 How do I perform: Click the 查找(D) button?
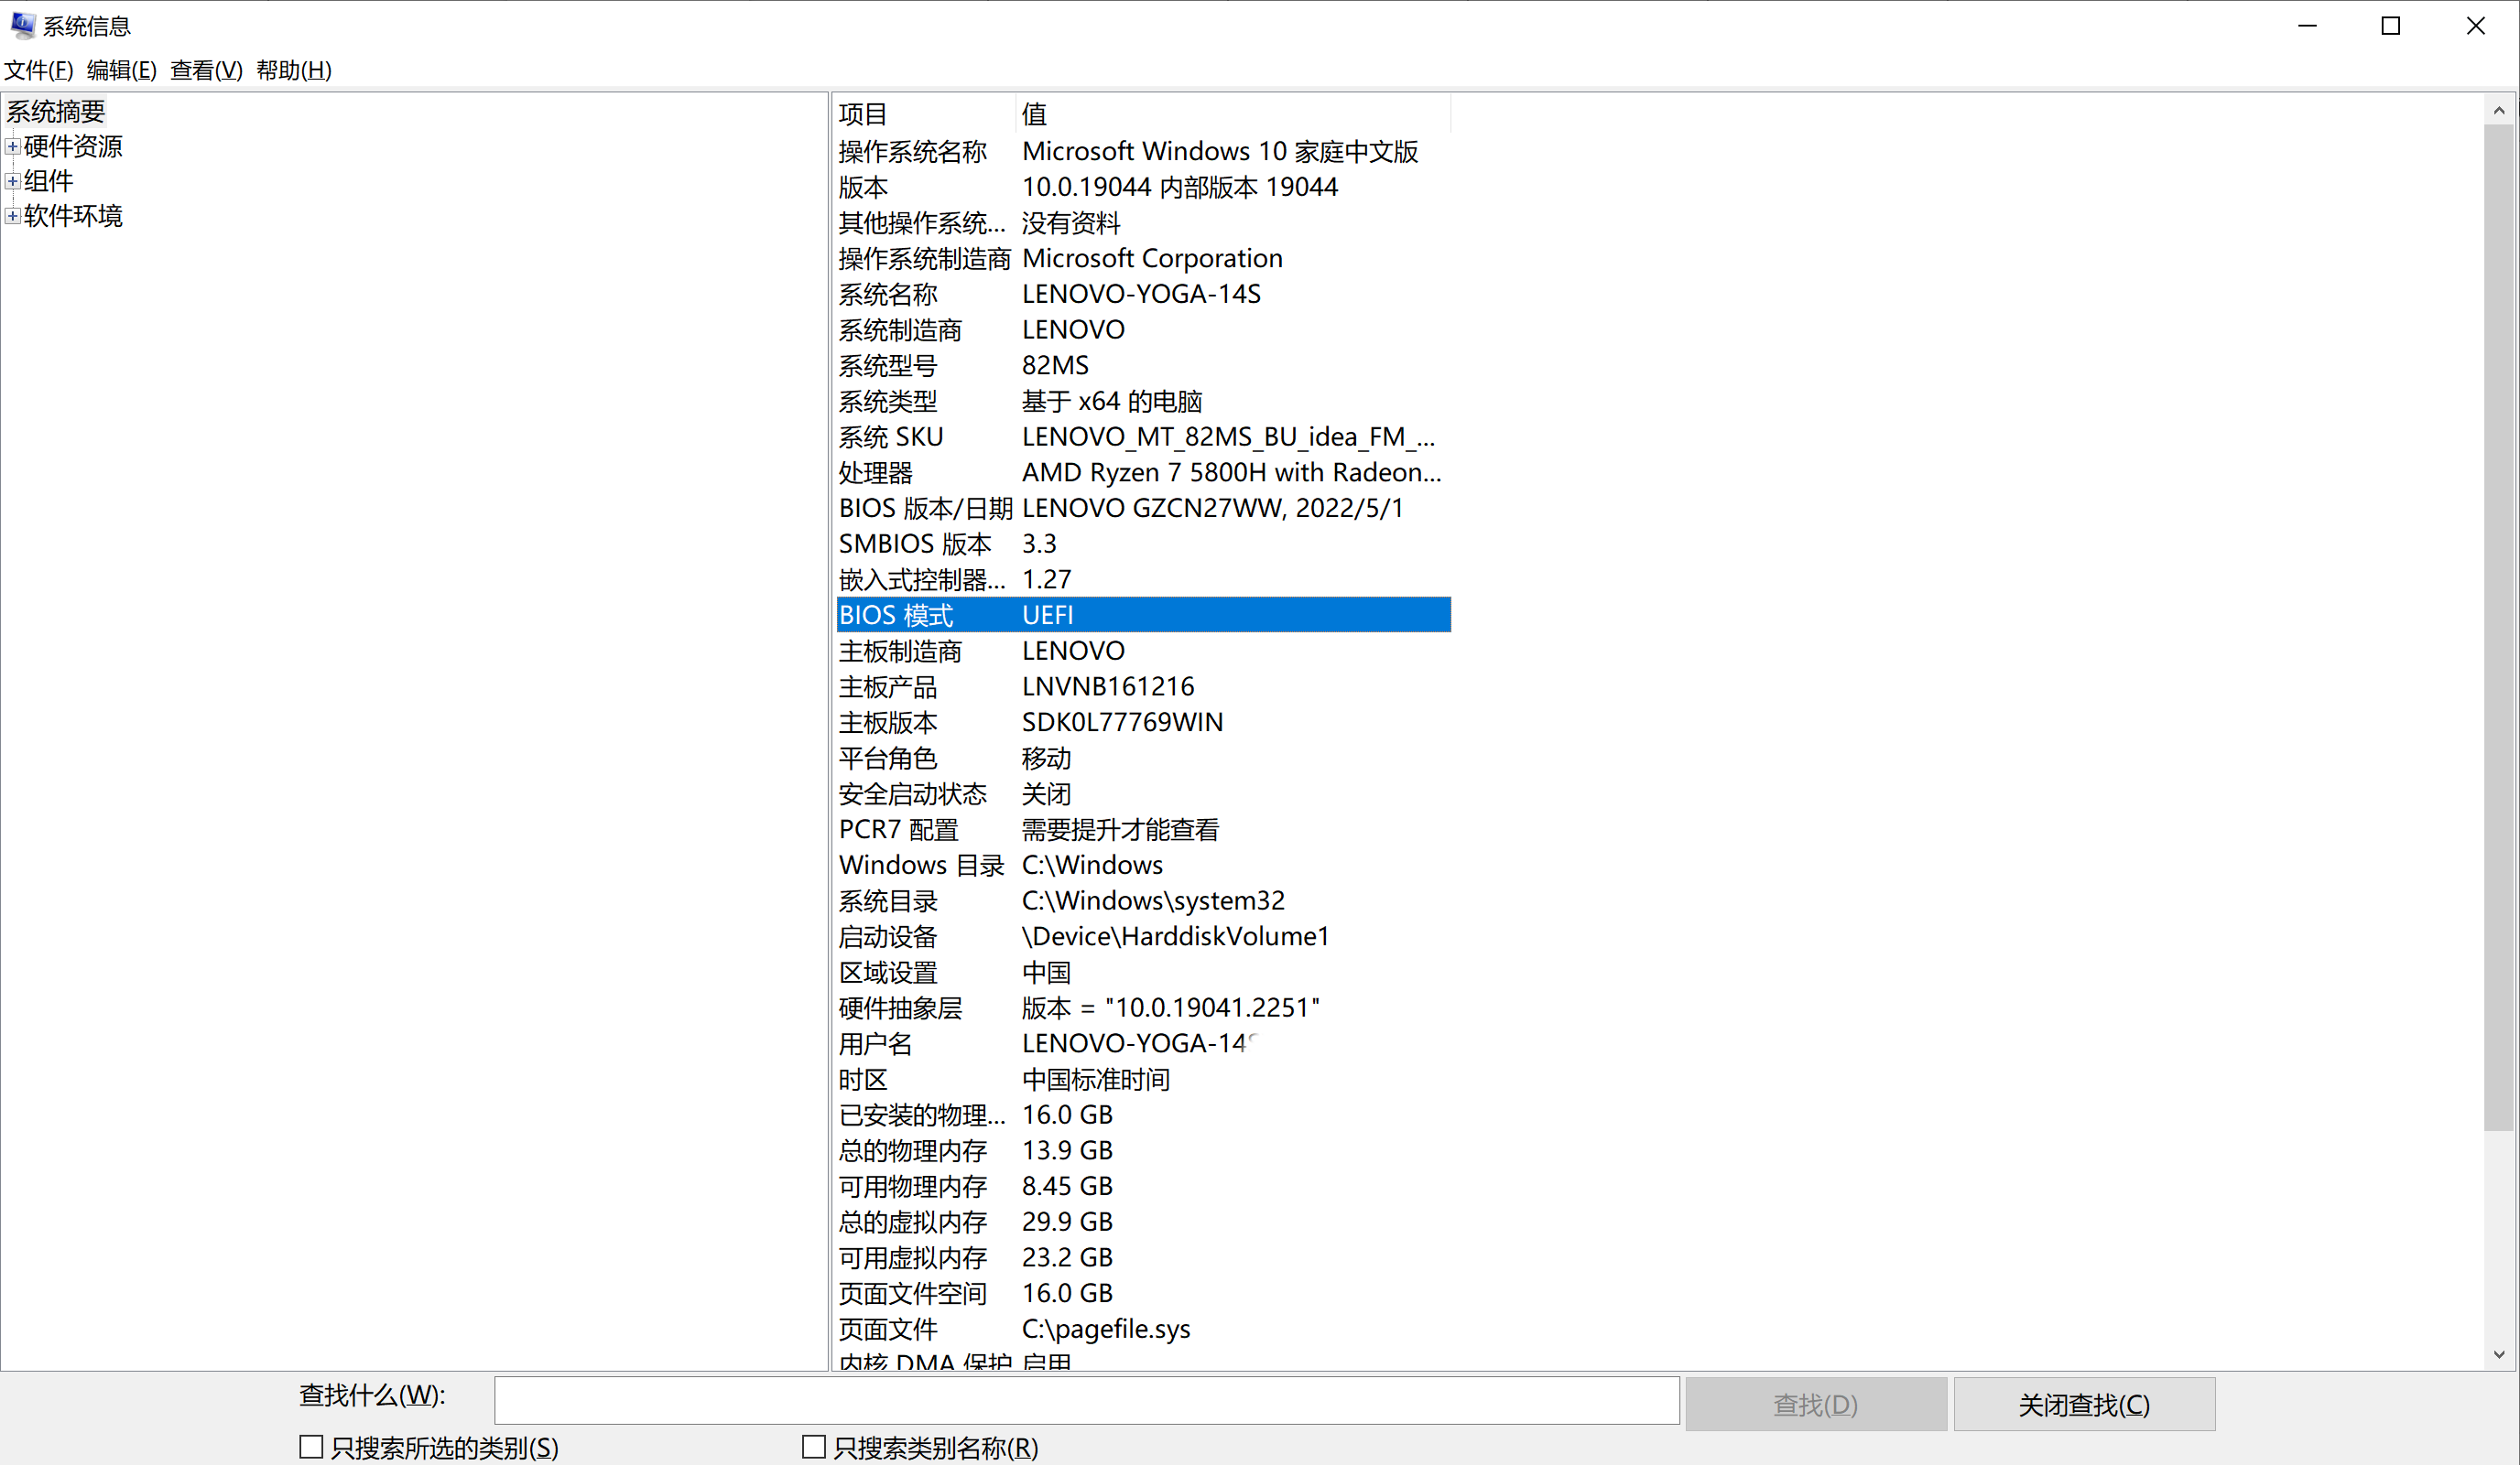[x=1815, y=1402]
